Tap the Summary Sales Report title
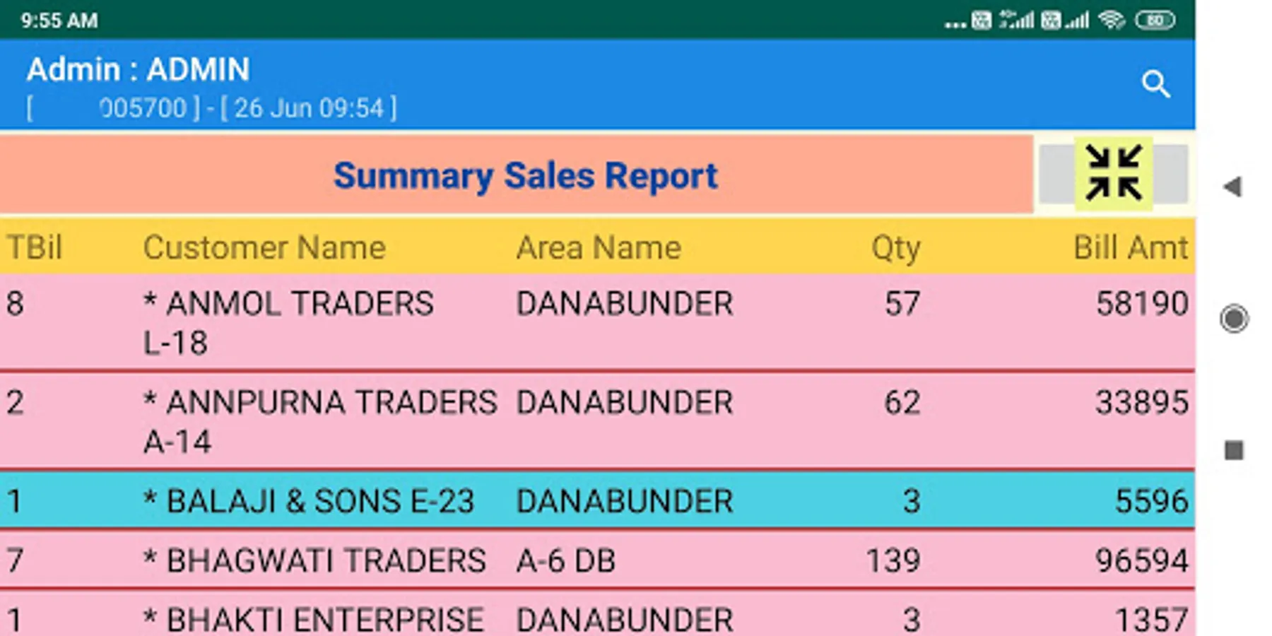The width and height of the screenshot is (1272, 636). (526, 175)
